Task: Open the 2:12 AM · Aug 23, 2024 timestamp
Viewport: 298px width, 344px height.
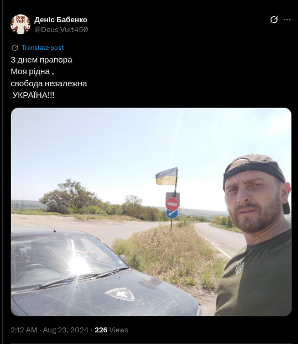Action: pyautogui.click(x=50, y=330)
